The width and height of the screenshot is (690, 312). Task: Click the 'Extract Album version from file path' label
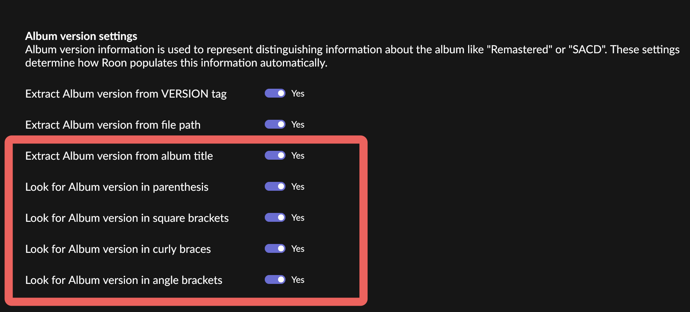tap(113, 125)
